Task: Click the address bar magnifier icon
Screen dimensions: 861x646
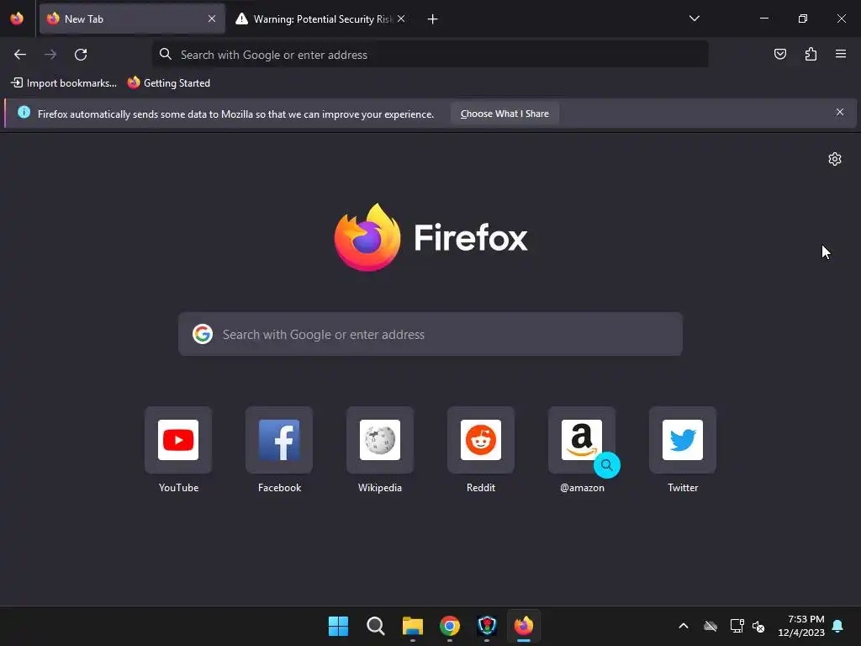Action: pyautogui.click(x=166, y=54)
